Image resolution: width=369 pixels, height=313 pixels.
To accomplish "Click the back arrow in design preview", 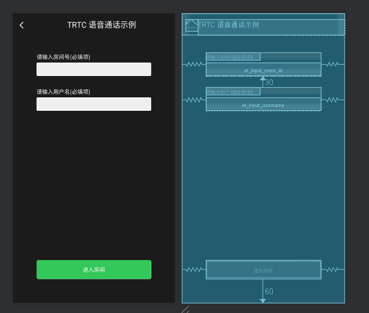I will [x=21, y=25].
